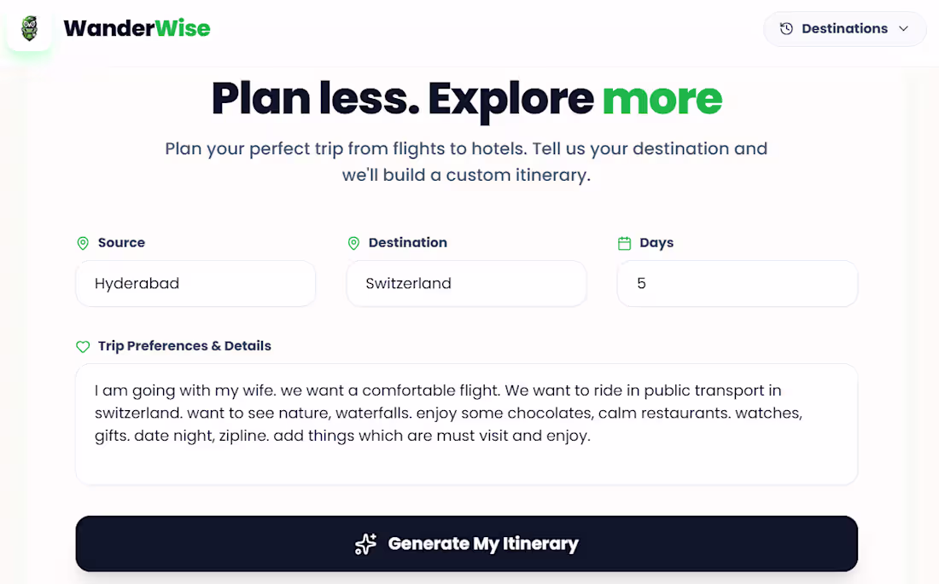
Task: Click the subtitle text about building custom itineraries
Action: pos(466,161)
